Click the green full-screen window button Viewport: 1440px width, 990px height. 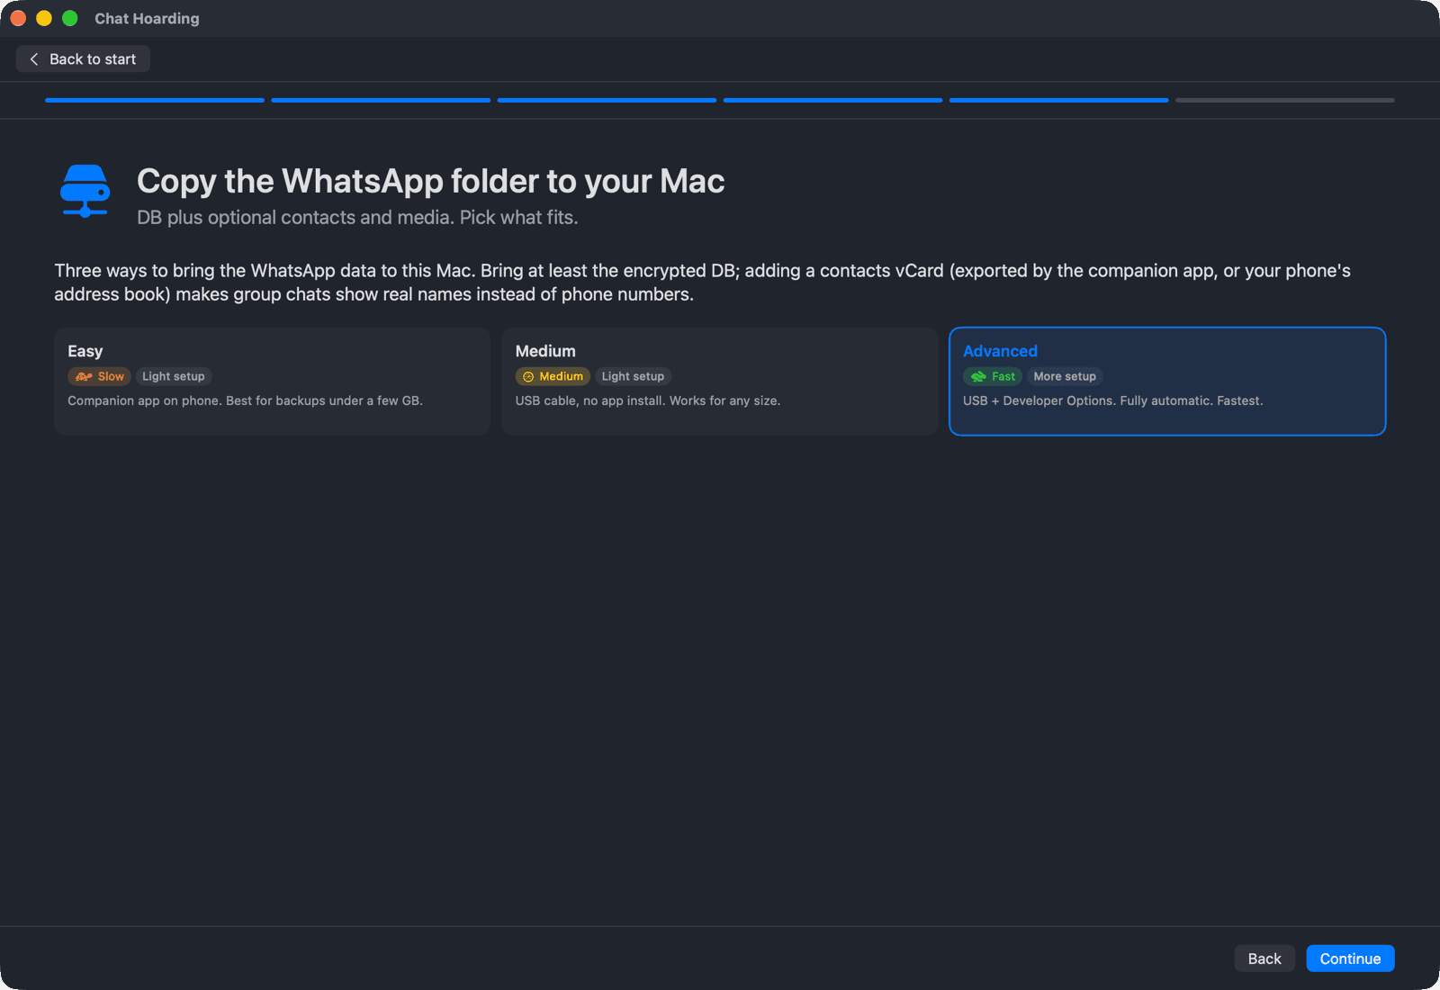[70, 18]
